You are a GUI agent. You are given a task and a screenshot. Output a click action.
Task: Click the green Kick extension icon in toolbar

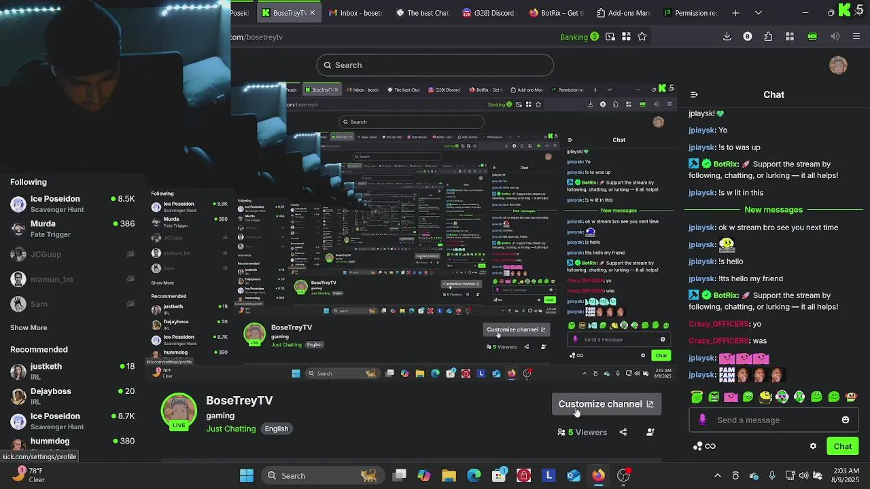coord(812,37)
